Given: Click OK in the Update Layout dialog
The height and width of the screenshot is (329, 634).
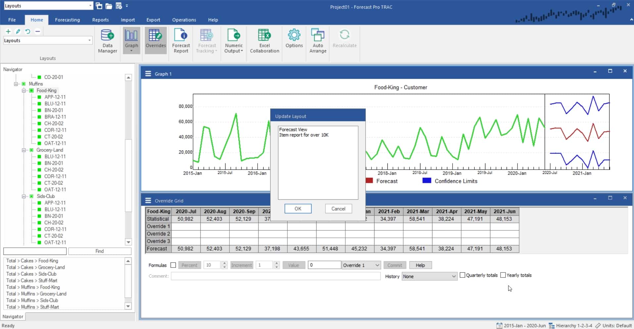Looking at the screenshot, I should 298,209.
